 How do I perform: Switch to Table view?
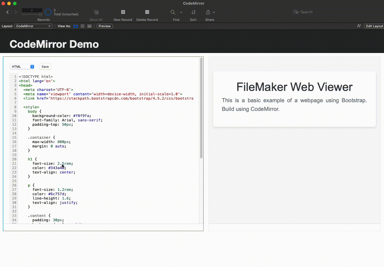(90, 26)
